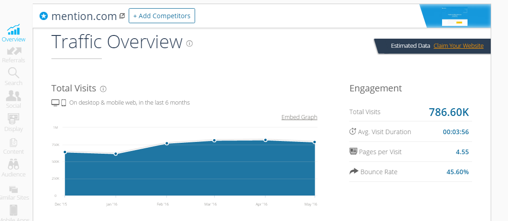Click the Embed Graph link
The width and height of the screenshot is (508, 221).
click(299, 117)
